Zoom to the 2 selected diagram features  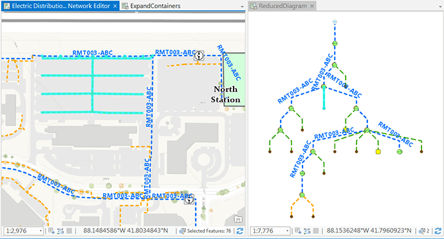point(424,231)
